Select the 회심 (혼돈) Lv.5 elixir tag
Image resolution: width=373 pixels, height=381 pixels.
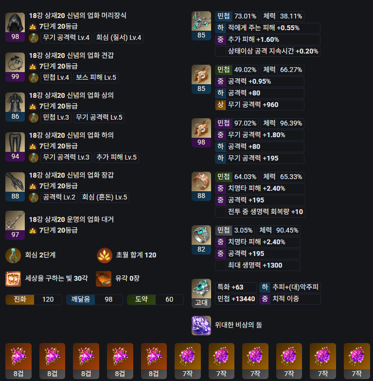105,197
